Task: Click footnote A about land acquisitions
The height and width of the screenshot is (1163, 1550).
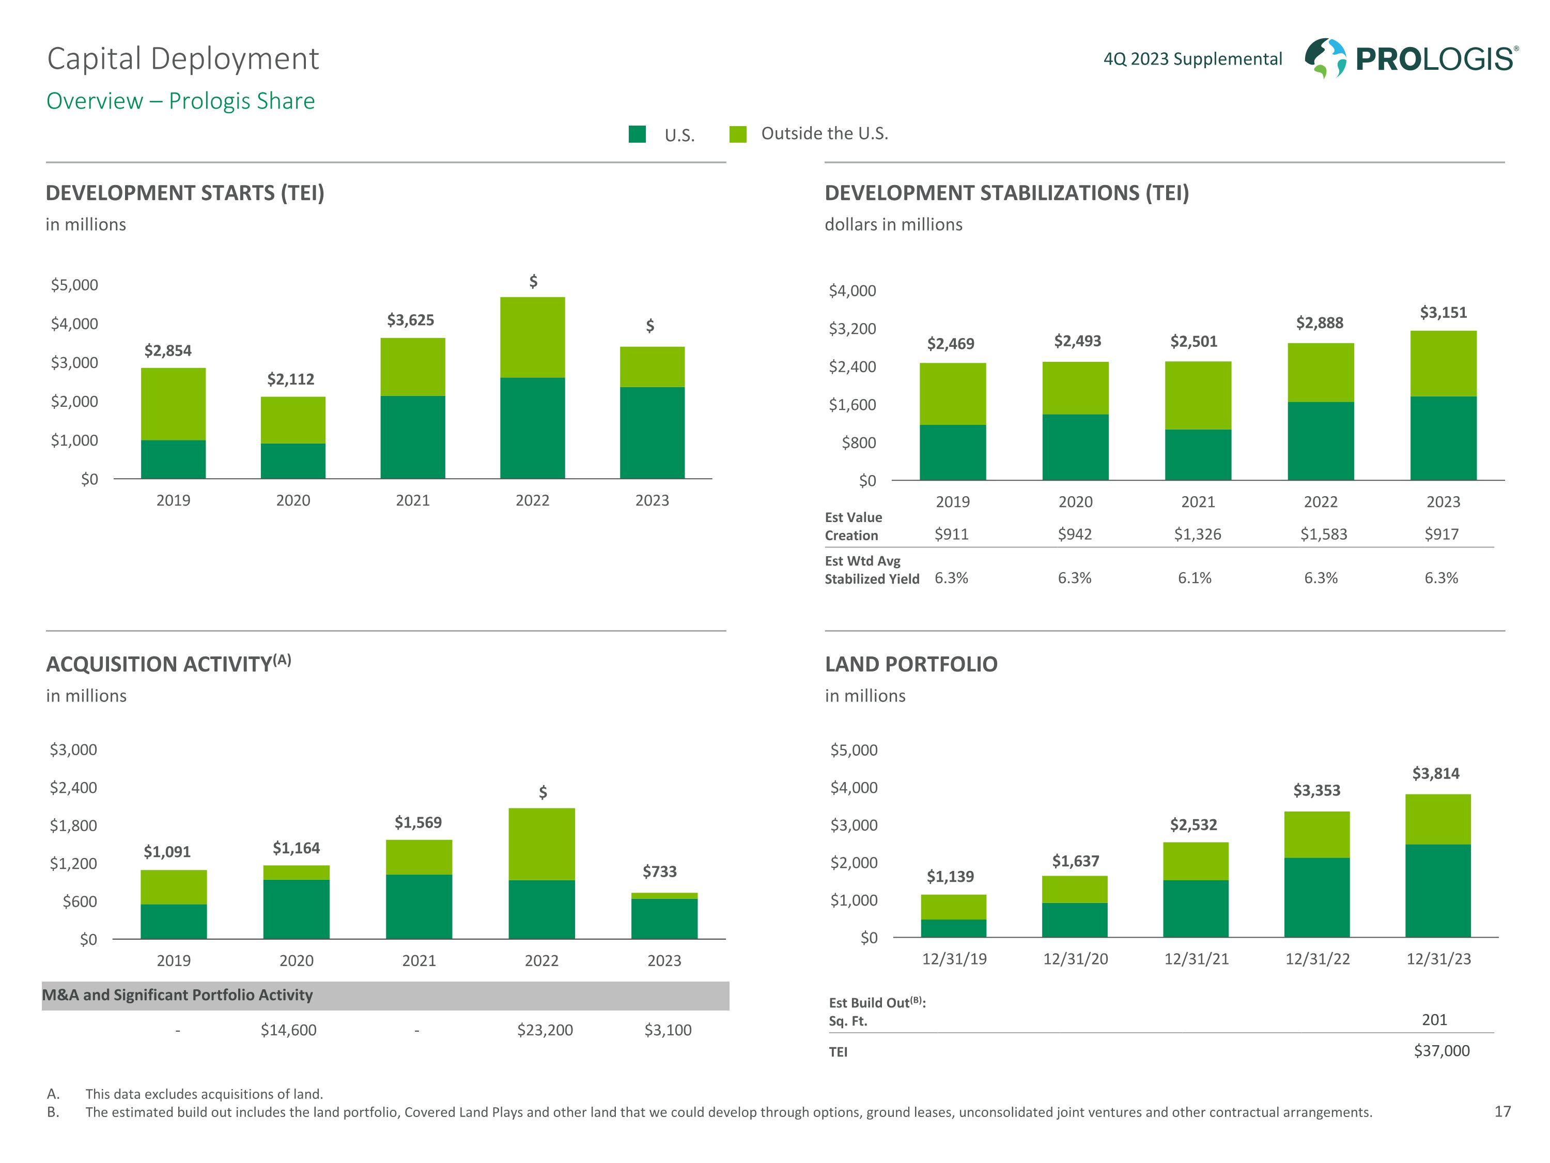Action: pyautogui.click(x=204, y=1094)
